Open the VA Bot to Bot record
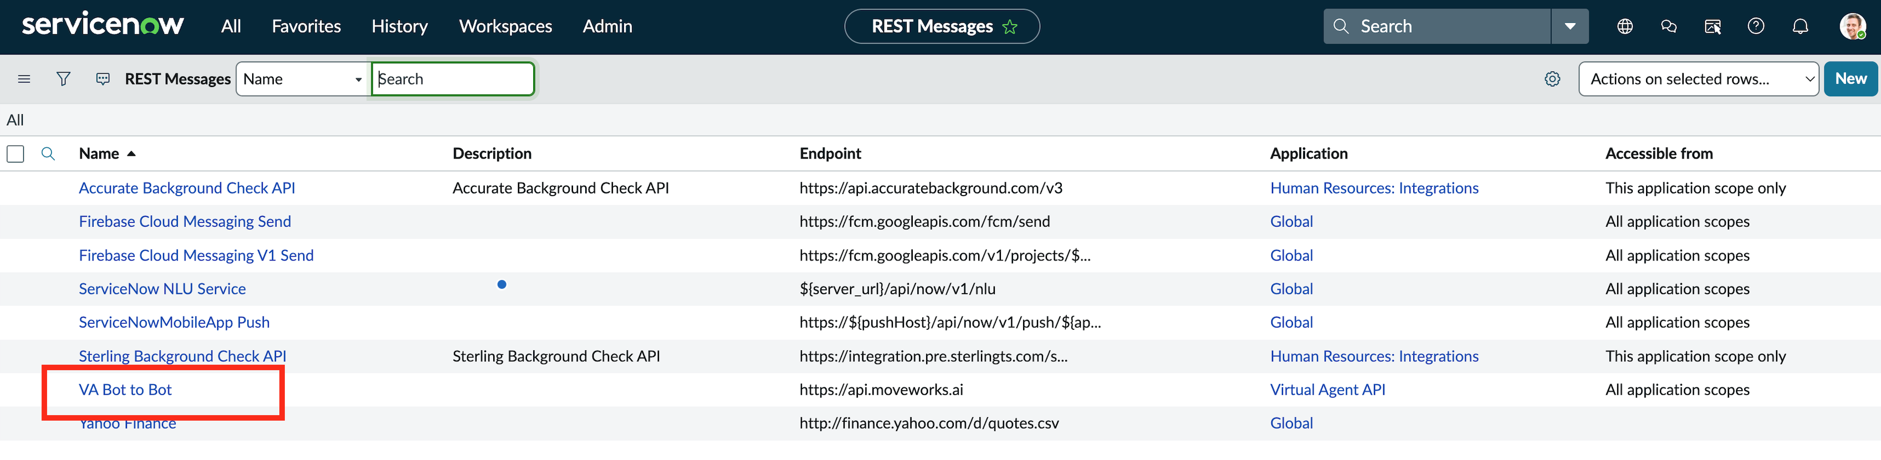 pos(125,390)
